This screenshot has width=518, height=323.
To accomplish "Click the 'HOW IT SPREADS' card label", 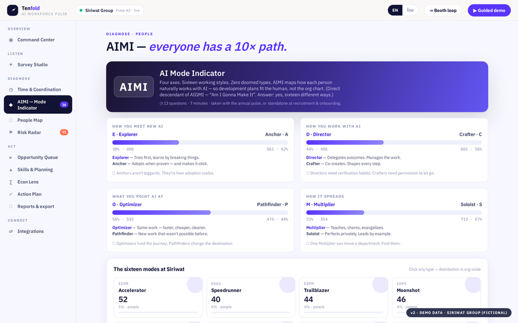I will (x=325, y=197).
